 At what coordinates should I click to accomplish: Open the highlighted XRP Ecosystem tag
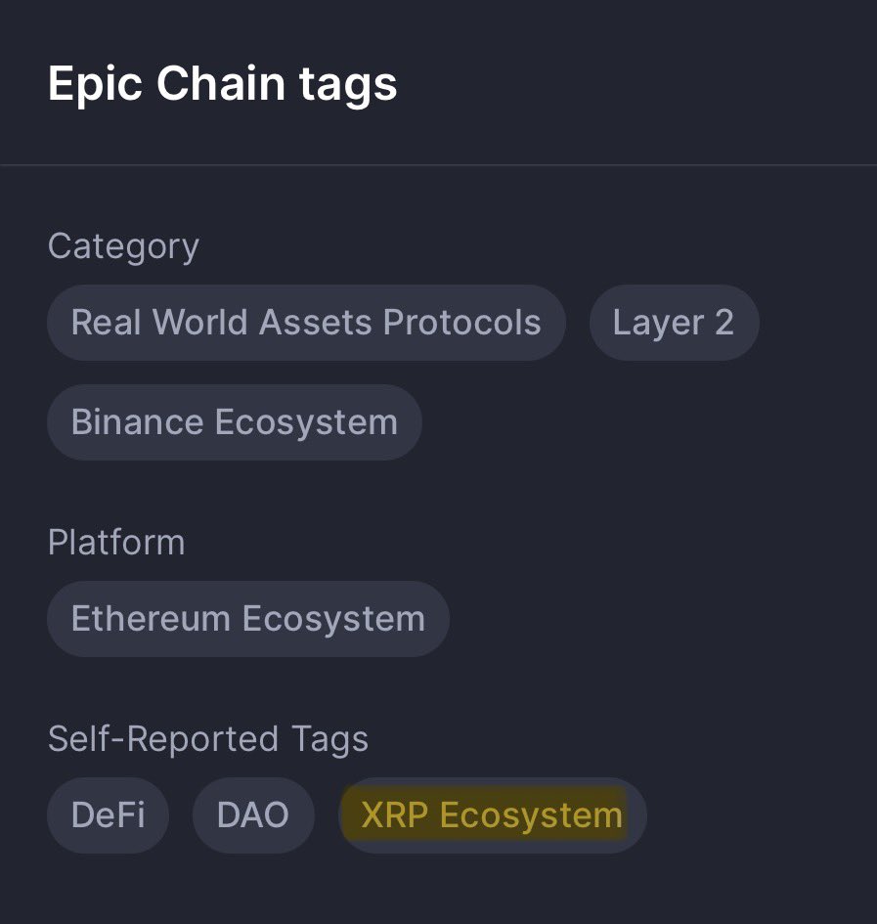pyautogui.click(x=492, y=814)
